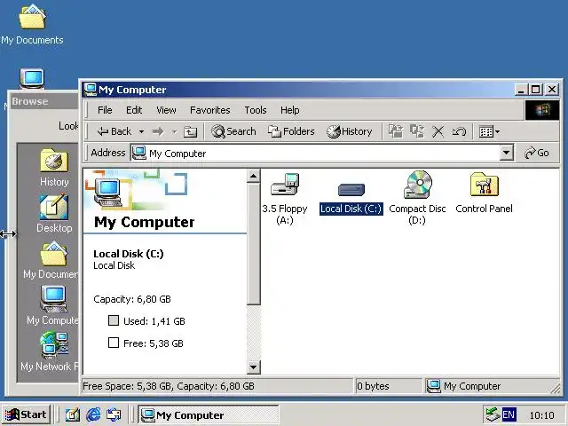Image resolution: width=568 pixels, height=426 pixels.
Task: Click the Browse dialog title bar
Action: click(43, 101)
